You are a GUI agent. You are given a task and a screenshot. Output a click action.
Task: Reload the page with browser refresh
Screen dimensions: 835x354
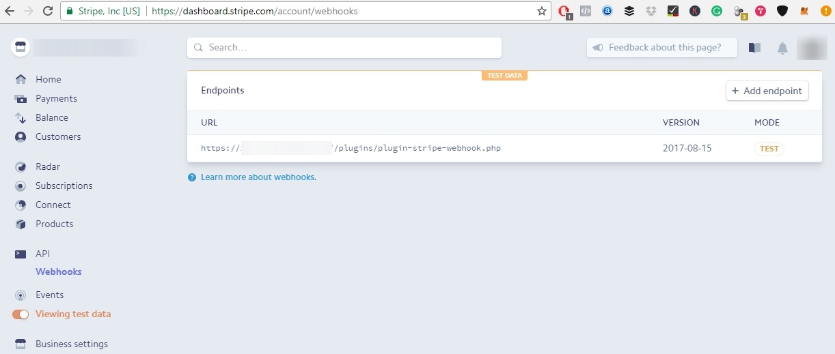point(48,11)
